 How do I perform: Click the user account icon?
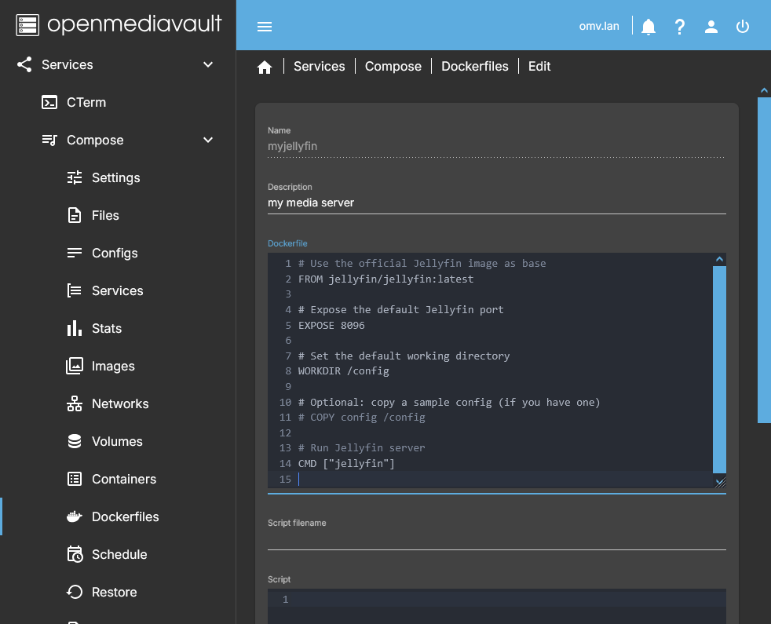(x=711, y=26)
